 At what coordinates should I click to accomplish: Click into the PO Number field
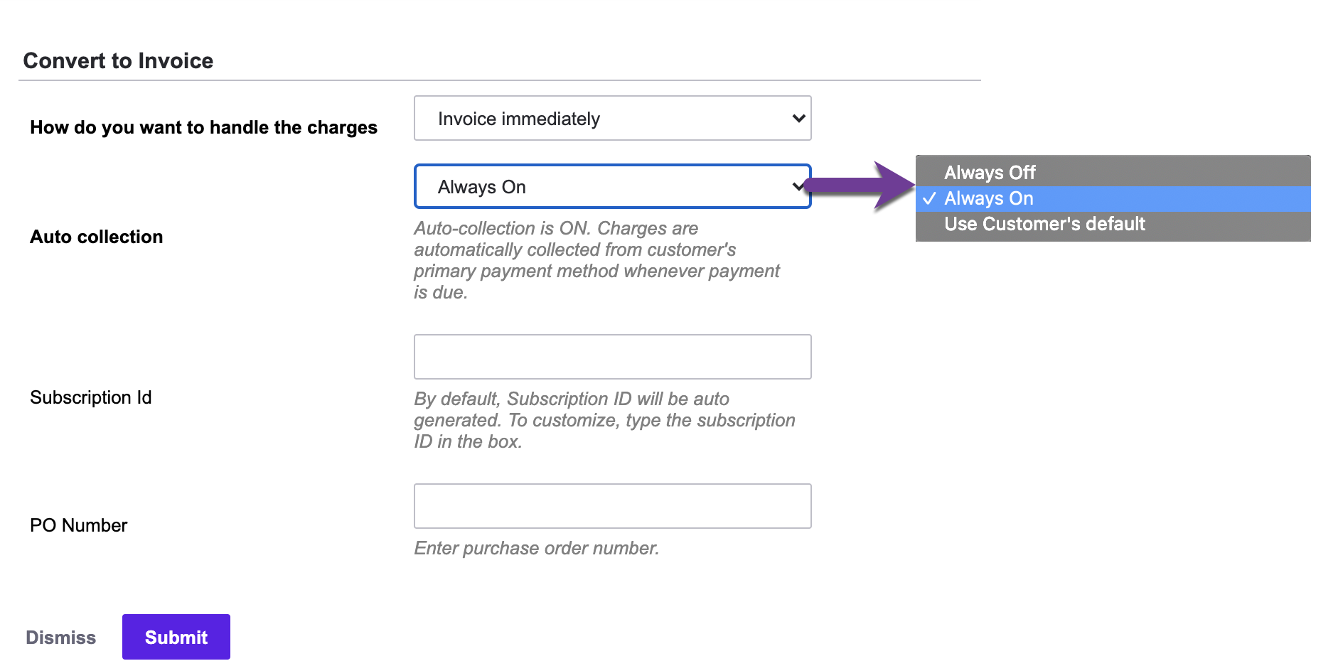click(x=612, y=506)
